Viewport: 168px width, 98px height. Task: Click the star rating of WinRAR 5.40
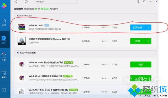[x=105, y=27]
